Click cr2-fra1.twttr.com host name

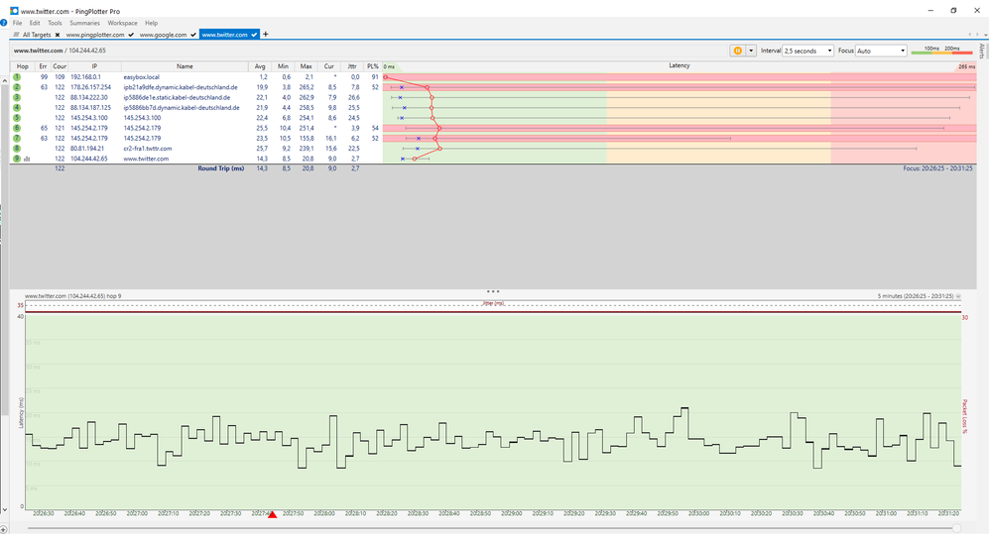click(x=148, y=149)
